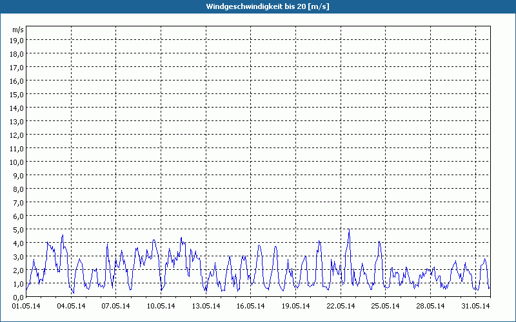This screenshot has width=516, height=322.
Task: Click the 25.05.14 date label
Action: [x=385, y=307]
